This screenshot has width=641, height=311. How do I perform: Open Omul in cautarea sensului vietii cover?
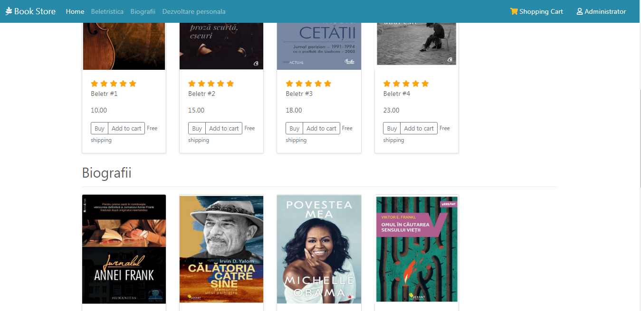tap(417, 249)
